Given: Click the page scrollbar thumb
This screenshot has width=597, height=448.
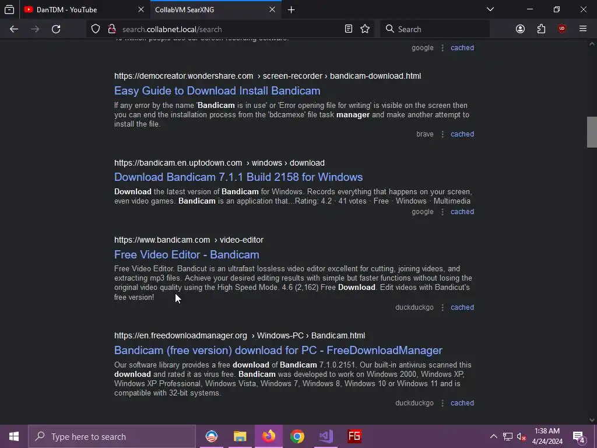Looking at the screenshot, I should coord(592,132).
